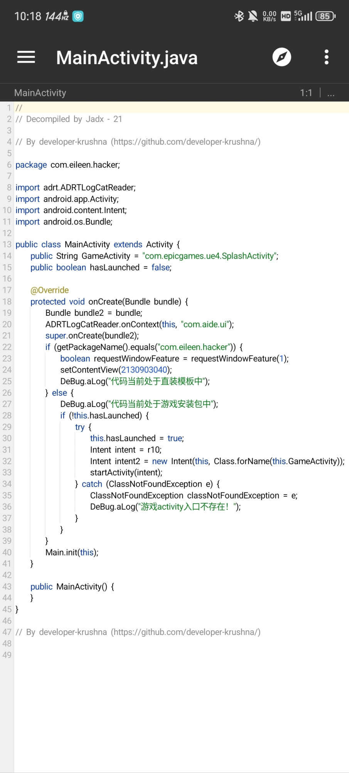The image size is (349, 773).
Task: Tap the shield app icon in status bar
Action: point(78,16)
